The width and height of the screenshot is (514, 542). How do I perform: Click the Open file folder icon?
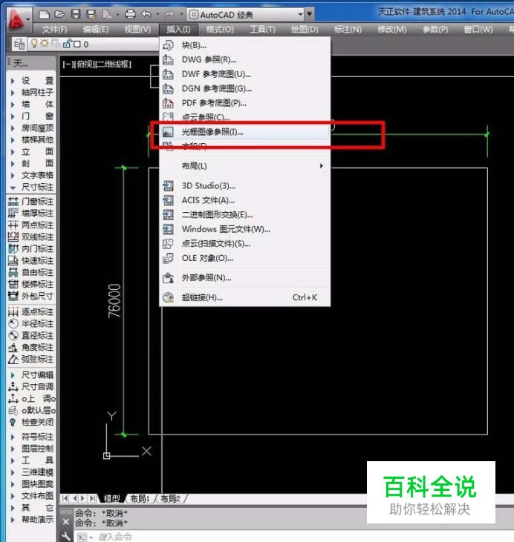click(x=59, y=14)
